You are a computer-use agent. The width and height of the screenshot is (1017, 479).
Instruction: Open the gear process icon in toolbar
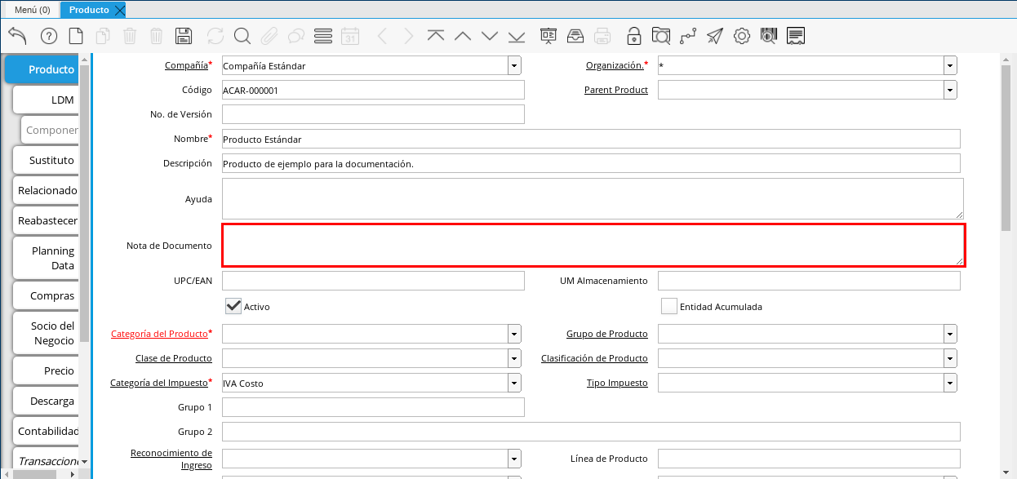point(742,36)
